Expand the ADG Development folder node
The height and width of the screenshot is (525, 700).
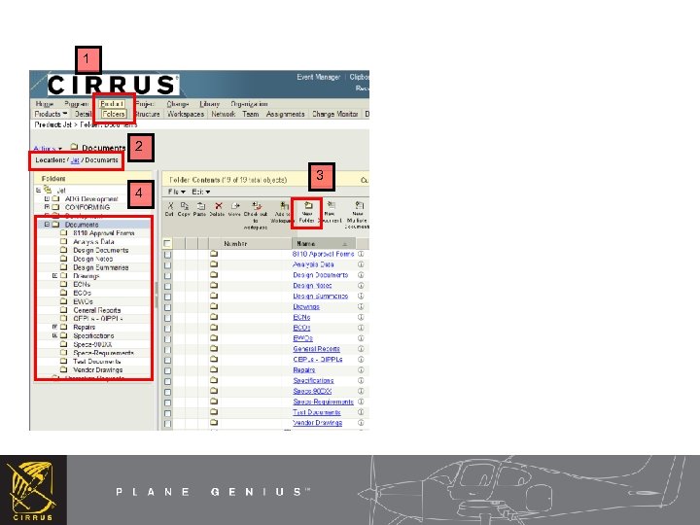pyautogui.click(x=47, y=198)
